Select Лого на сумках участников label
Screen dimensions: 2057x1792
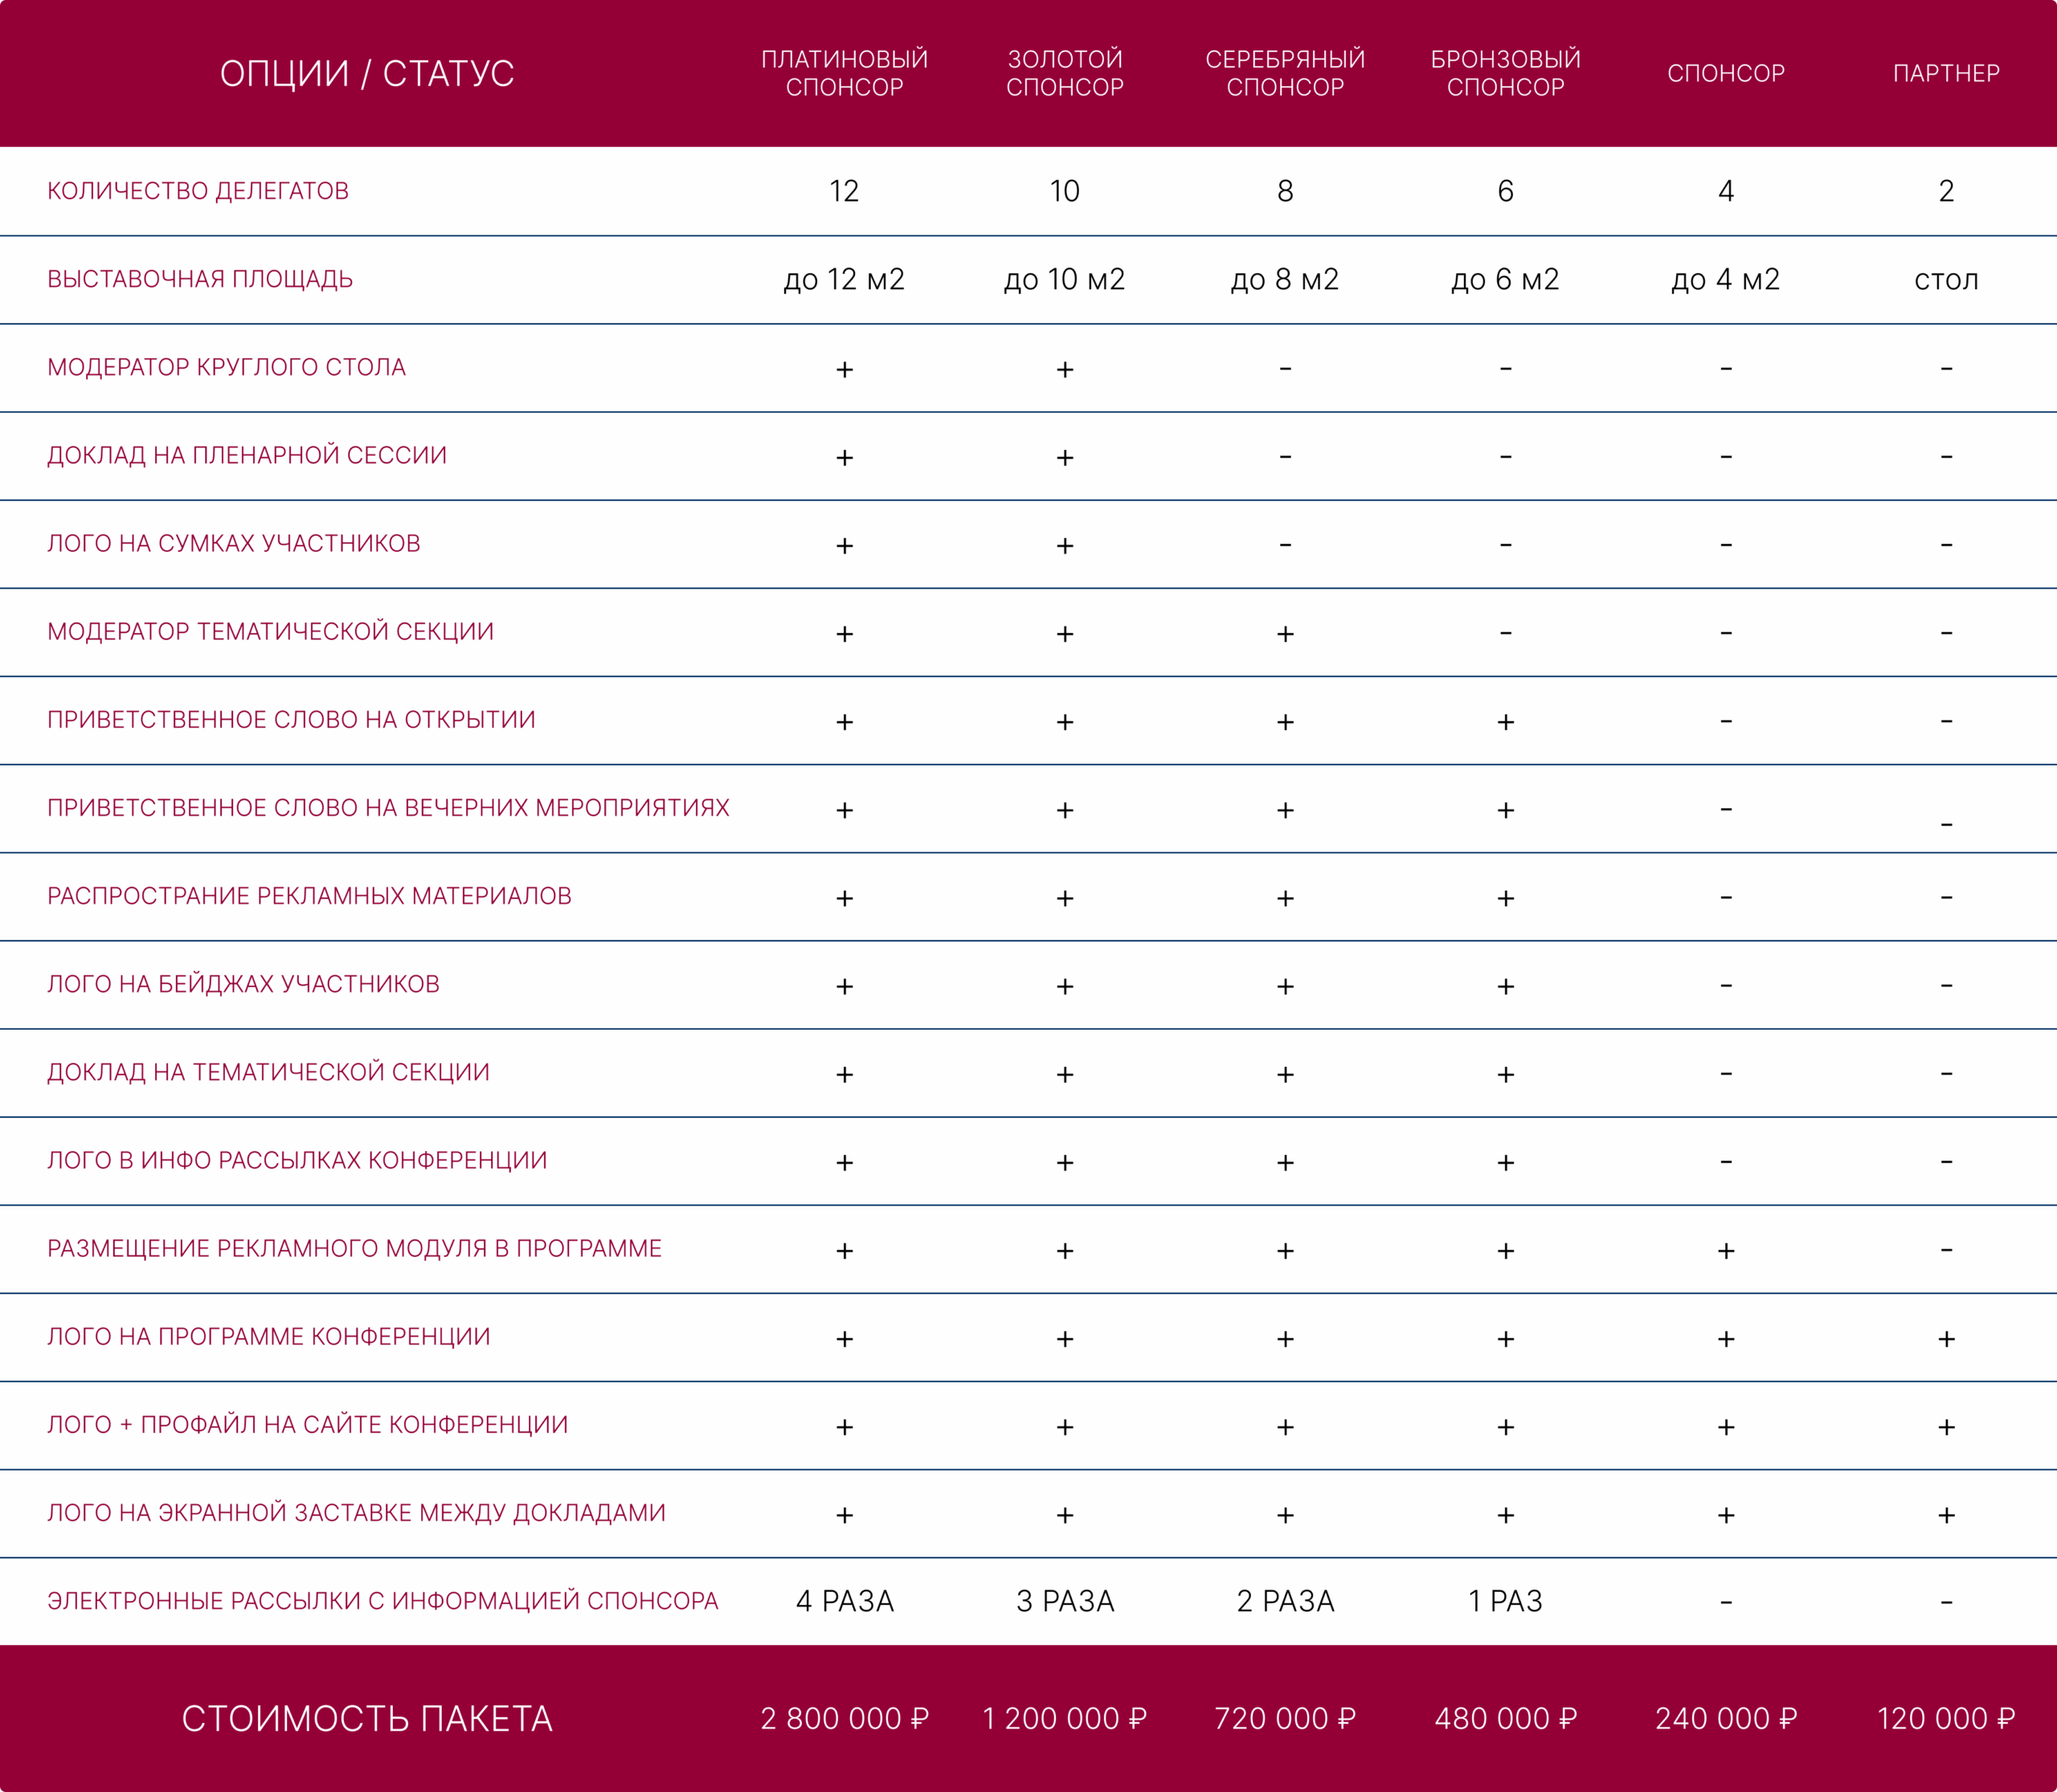[233, 543]
